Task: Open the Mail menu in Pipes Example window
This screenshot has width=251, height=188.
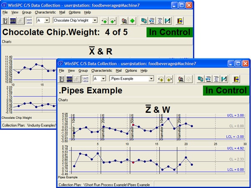Action: pos(118,71)
